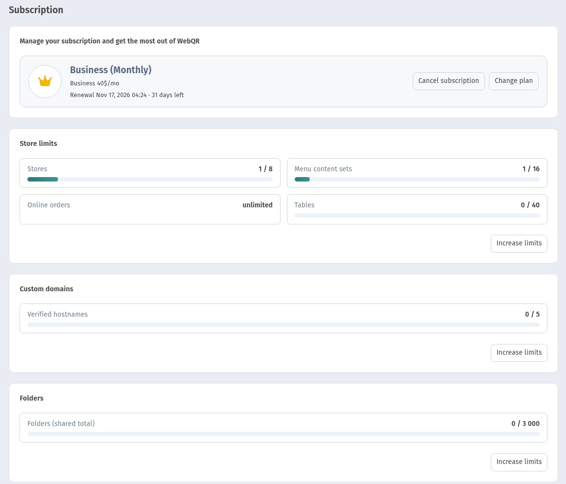Click the Tables usage progress bar
This screenshot has width=566, height=484.
(x=417, y=216)
